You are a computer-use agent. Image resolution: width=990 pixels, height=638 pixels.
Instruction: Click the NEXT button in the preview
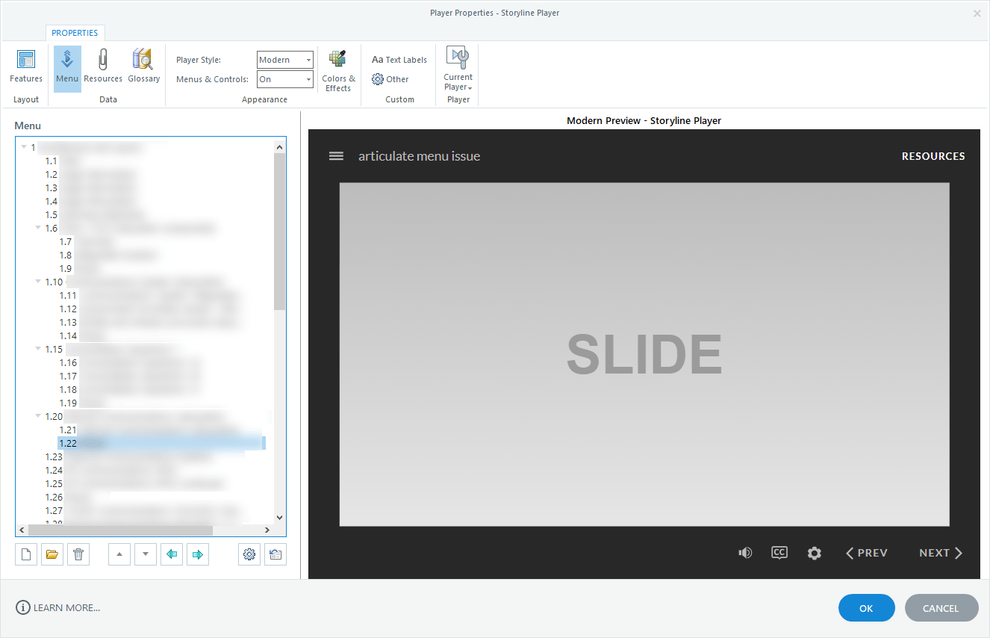pyautogui.click(x=941, y=553)
